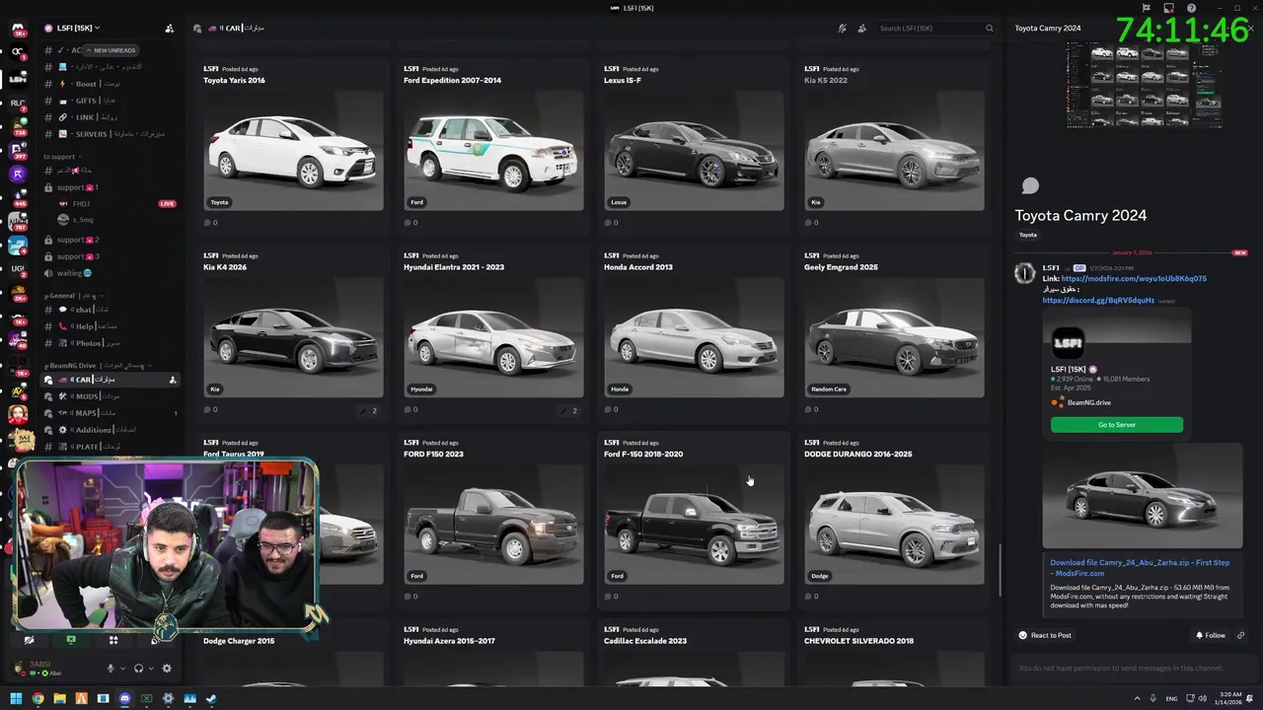Open Discord User Settings gear
The height and width of the screenshot is (710, 1263).
click(x=167, y=669)
